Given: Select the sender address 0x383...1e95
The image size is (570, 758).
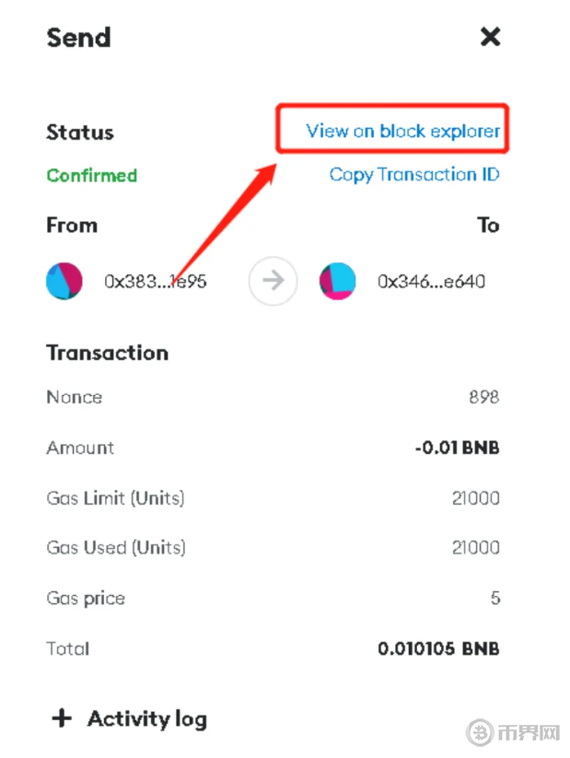Looking at the screenshot, I should click(155, 282).
